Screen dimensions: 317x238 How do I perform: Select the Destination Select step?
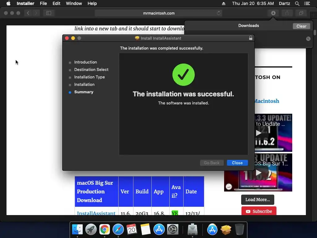91,70
